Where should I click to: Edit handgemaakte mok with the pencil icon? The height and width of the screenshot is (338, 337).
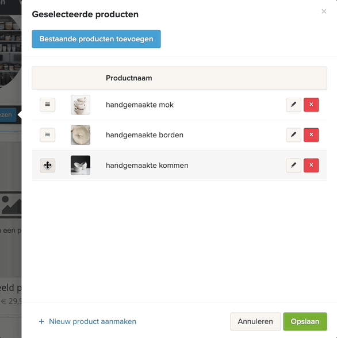coord(293,105)
